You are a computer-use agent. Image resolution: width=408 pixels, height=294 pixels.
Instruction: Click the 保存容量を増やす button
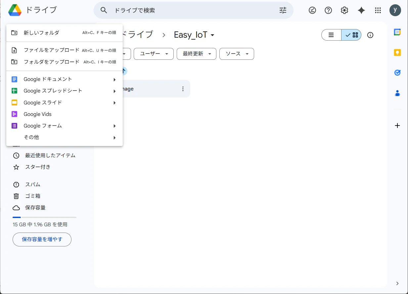click(42, 239)
